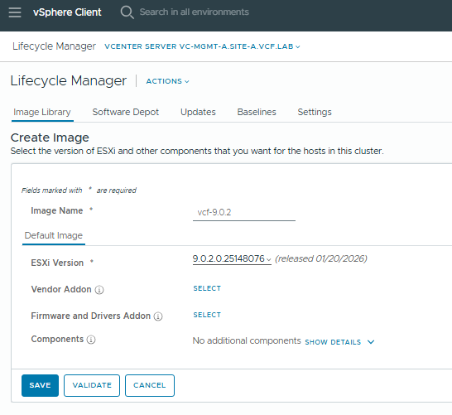Click the search magnifier icon
The image size is (452, 415).
tap(127, 12)
